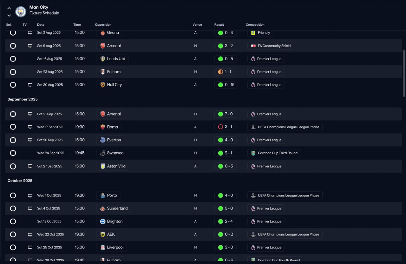The height and width of the screenshot is (264, 406).
Task: Select the Leeds Utd fixture radio button
Action: [x=13, y=59]
